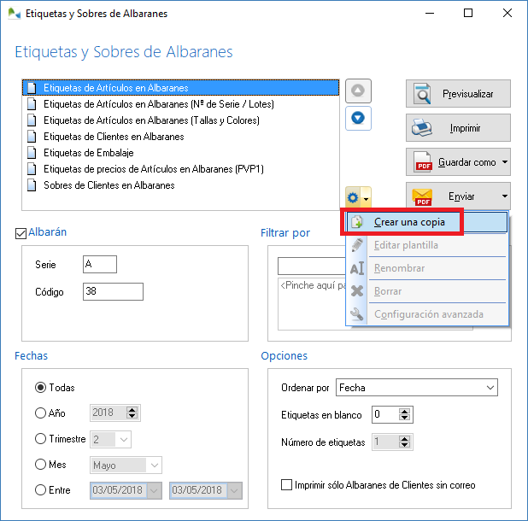Expand the Enviar dropdown arrow
This screenshot has width=528, height=521.
[x=505, y=196]
